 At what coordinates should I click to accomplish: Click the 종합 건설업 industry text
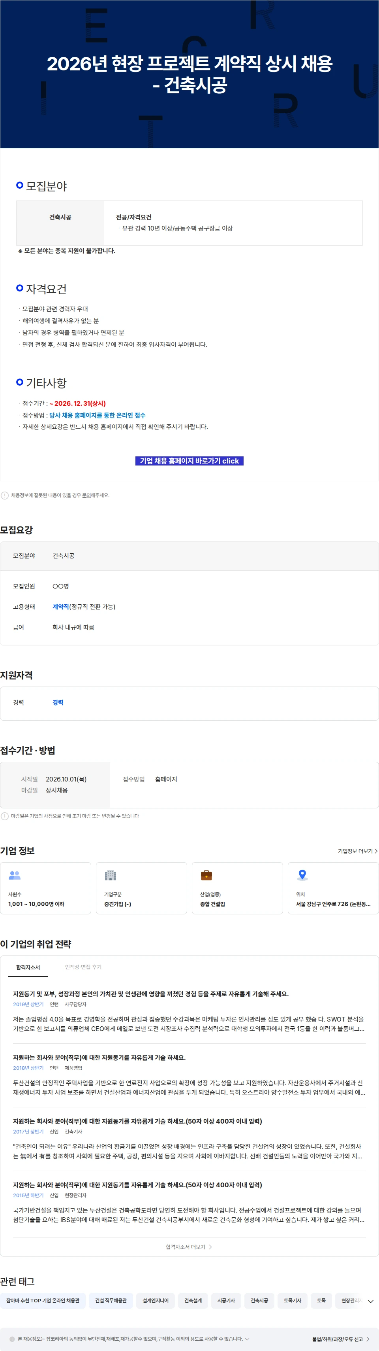click(x=212, y=904)
